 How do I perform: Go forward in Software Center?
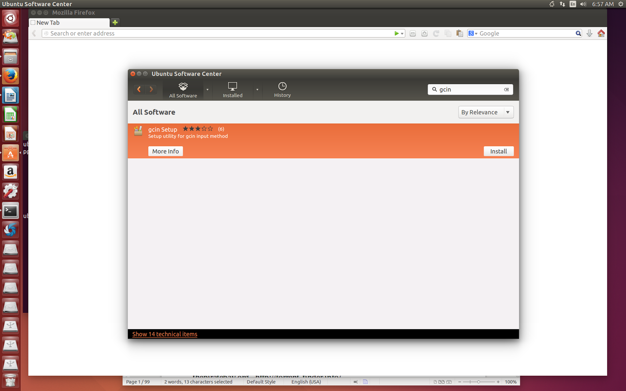151,89
